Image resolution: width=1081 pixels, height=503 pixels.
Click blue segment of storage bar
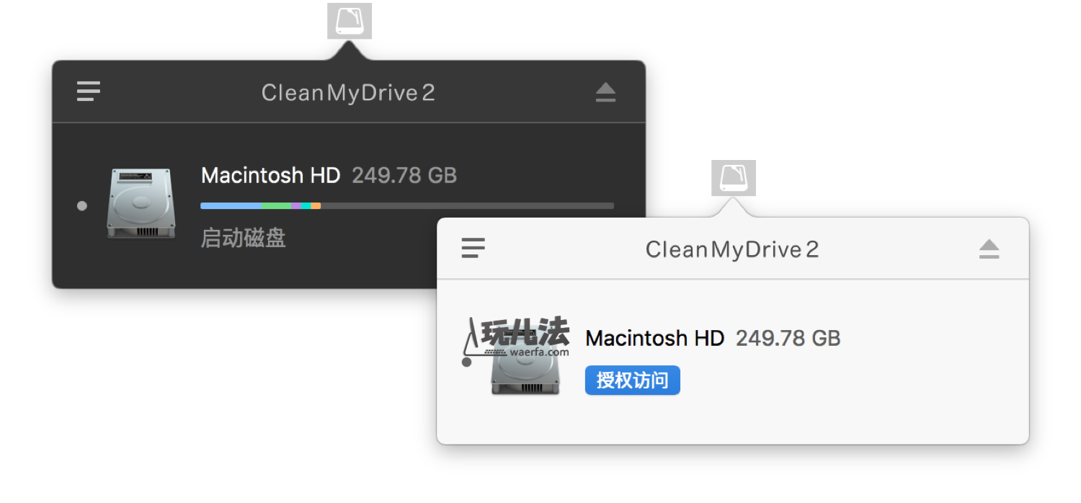tap(231, 206)
